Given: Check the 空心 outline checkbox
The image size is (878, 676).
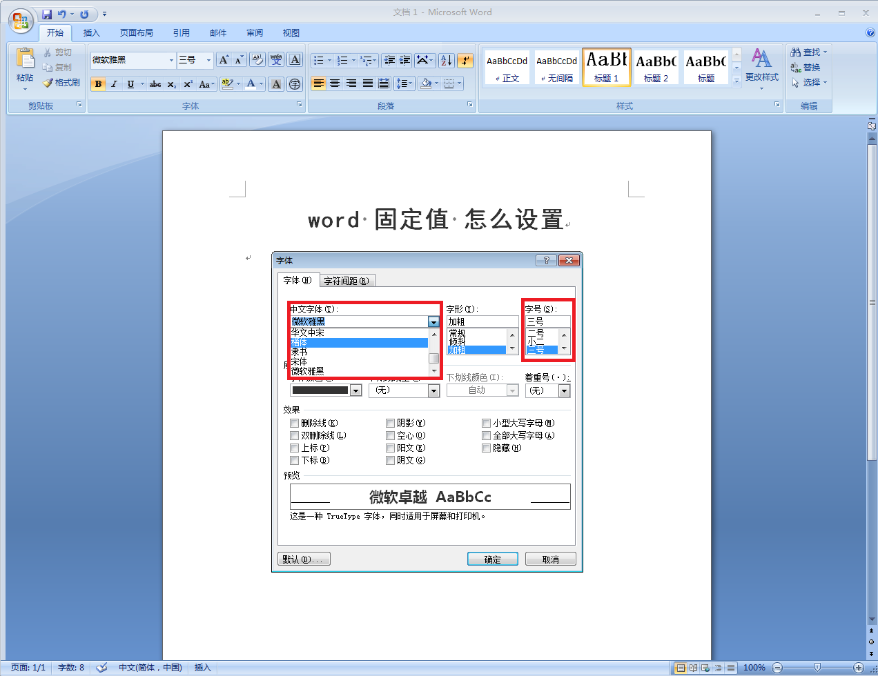Looking at the screenshot, I should tap(391, 436).
